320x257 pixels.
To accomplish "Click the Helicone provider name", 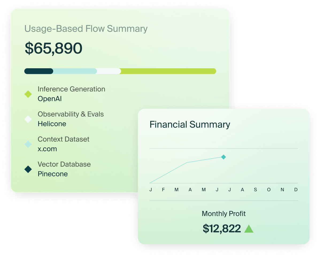I will (x=52, y=124).
